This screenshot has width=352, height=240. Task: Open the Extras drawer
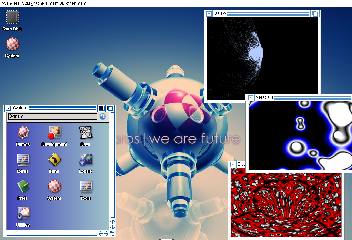[23, 160]
